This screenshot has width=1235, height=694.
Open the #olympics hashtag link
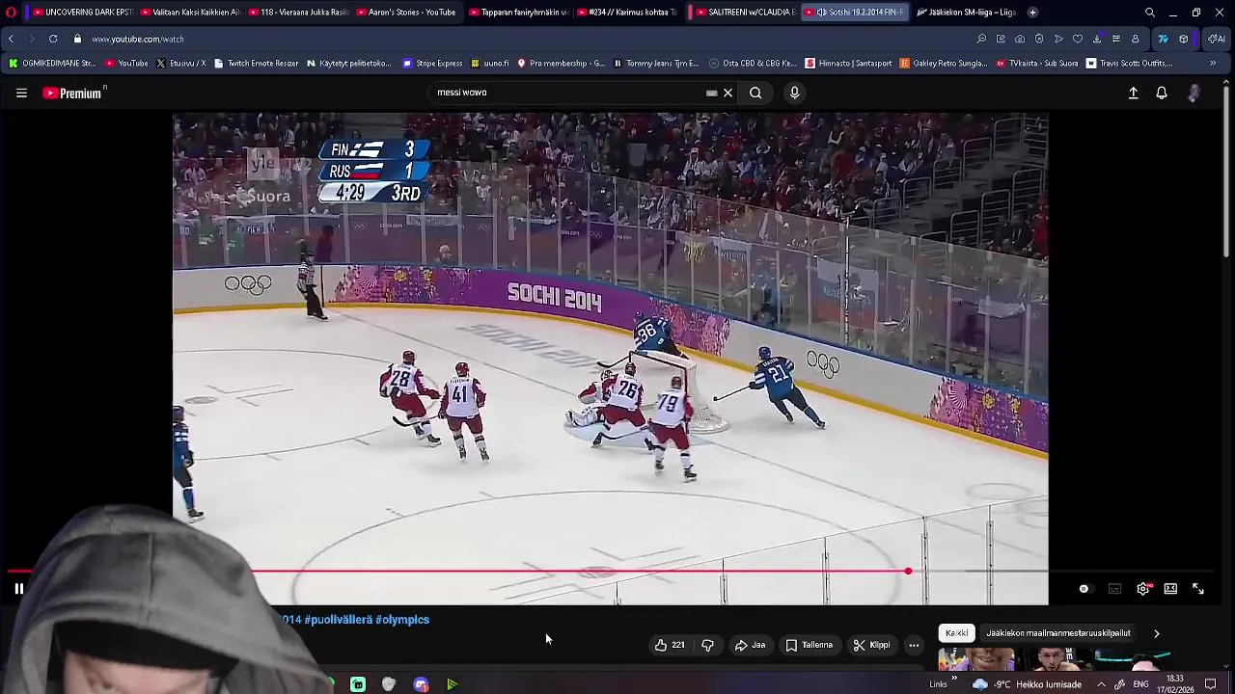(402, 620)
